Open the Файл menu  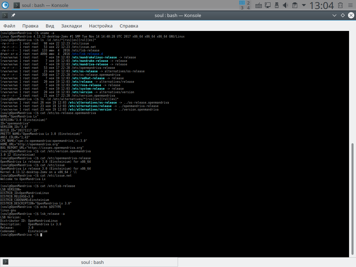tap(9, 26)
